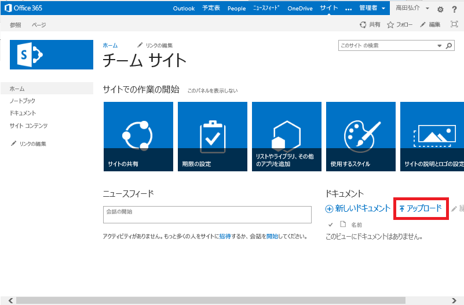This screenshot has height=305, width=464.
Task: Click the 開始 link in the newsfeed text
Action: [272, 237]
